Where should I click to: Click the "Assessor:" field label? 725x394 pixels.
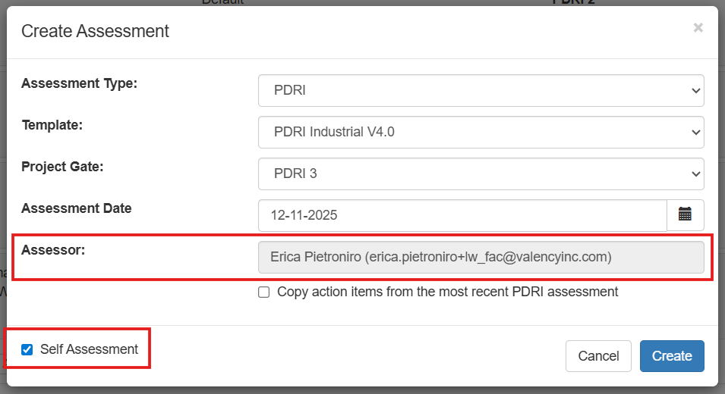tap(52, 249)
